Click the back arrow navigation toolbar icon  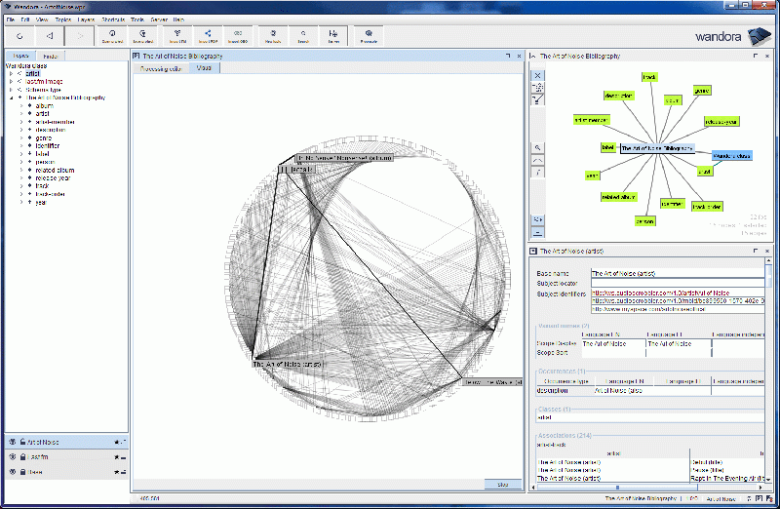tap(49, 35)
